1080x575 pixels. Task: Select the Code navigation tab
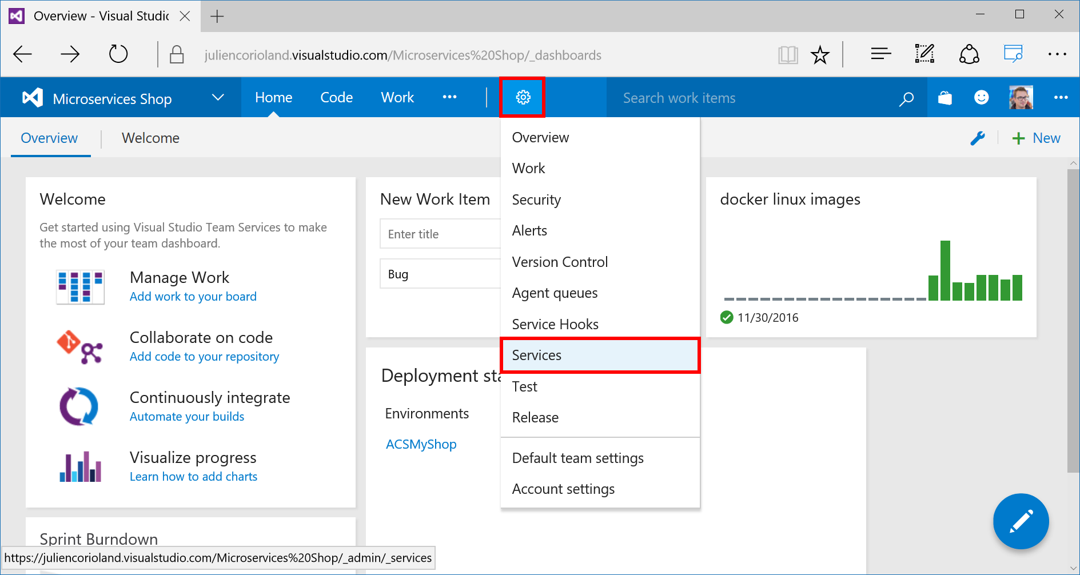tap(336, 98)
